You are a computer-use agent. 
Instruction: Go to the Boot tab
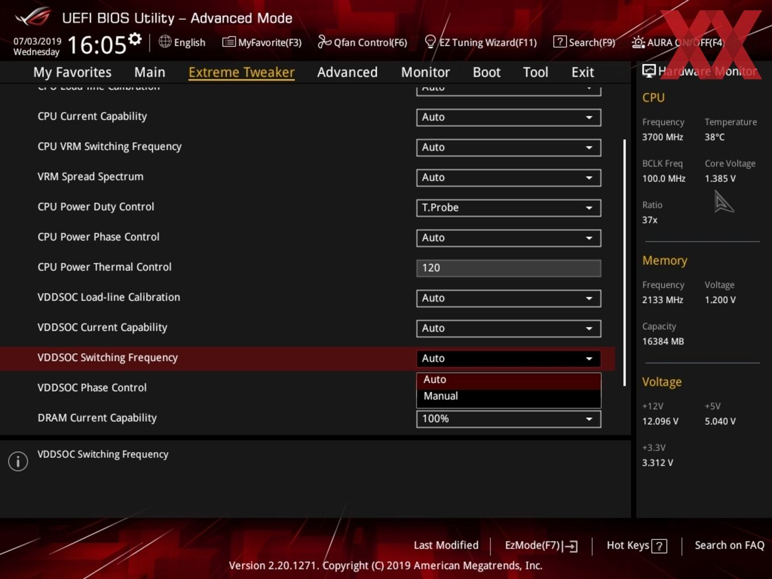tap(486, 72)
